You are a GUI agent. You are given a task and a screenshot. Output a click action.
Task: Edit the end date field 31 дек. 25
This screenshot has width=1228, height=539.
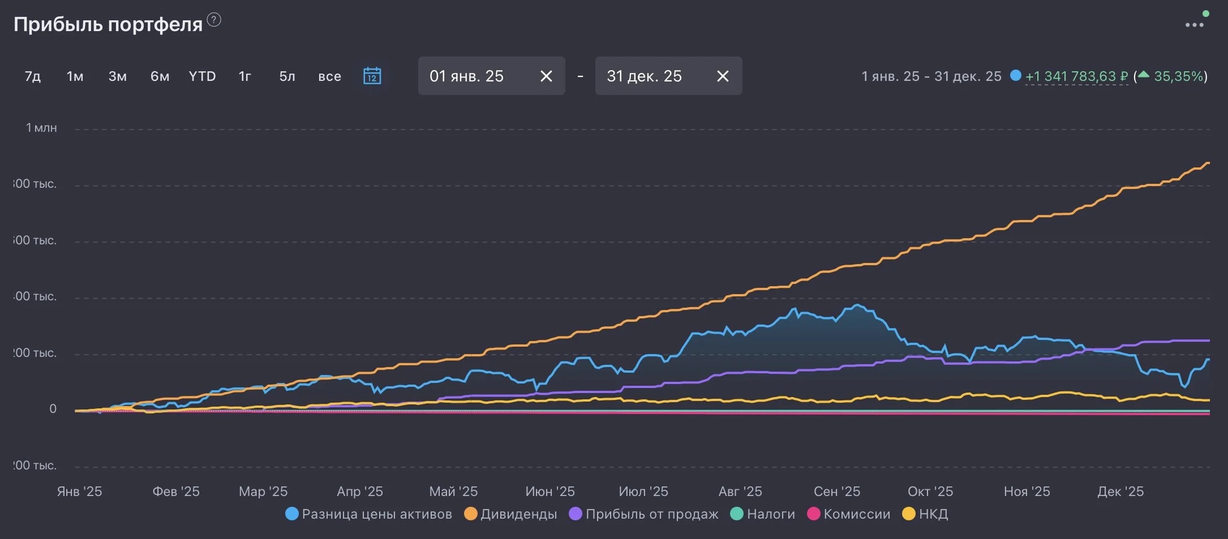click(x=668, y=76)
